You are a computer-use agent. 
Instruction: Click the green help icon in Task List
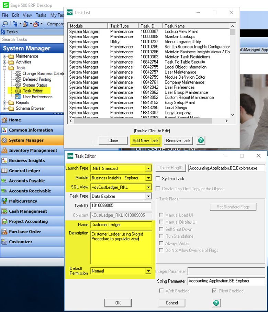coord(201,141)
